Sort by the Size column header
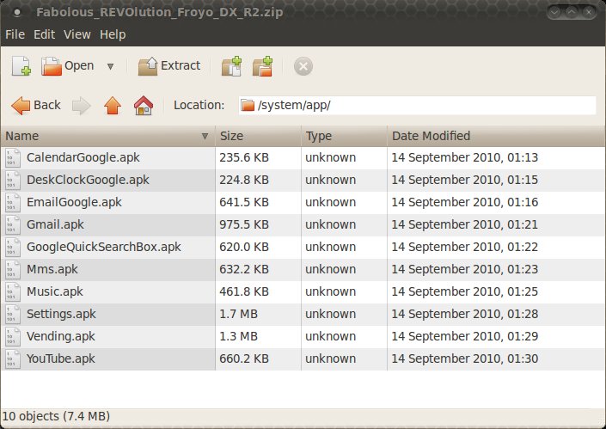The height and width of the screenshot is (429, 606). [x=258, y=136]
